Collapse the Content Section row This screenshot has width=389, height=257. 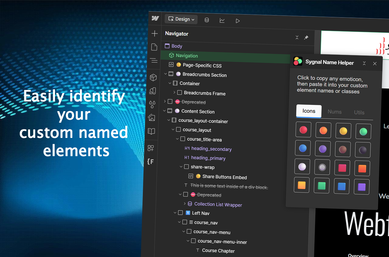[x=164, y=111]
